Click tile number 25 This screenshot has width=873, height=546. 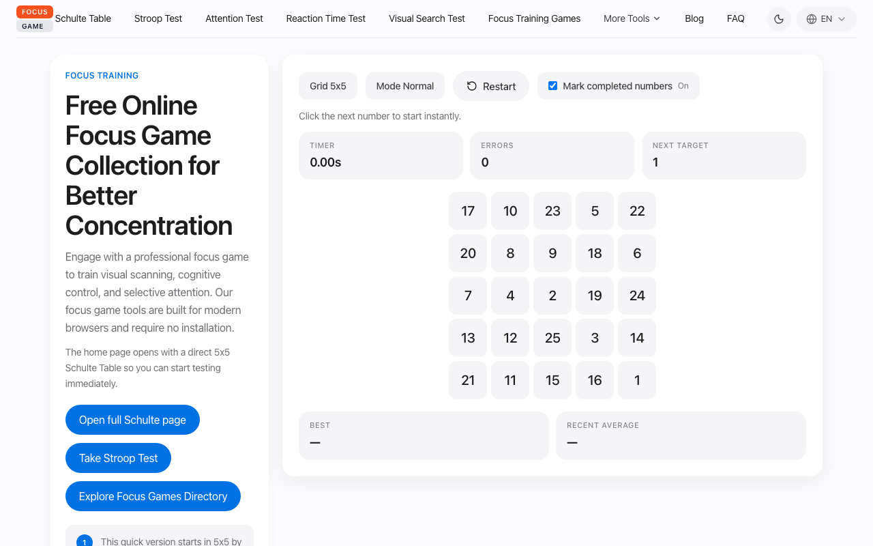[x=552, y=338]
